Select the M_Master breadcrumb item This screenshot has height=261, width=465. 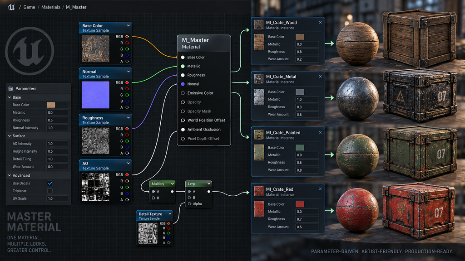click(x=76, y=7)
